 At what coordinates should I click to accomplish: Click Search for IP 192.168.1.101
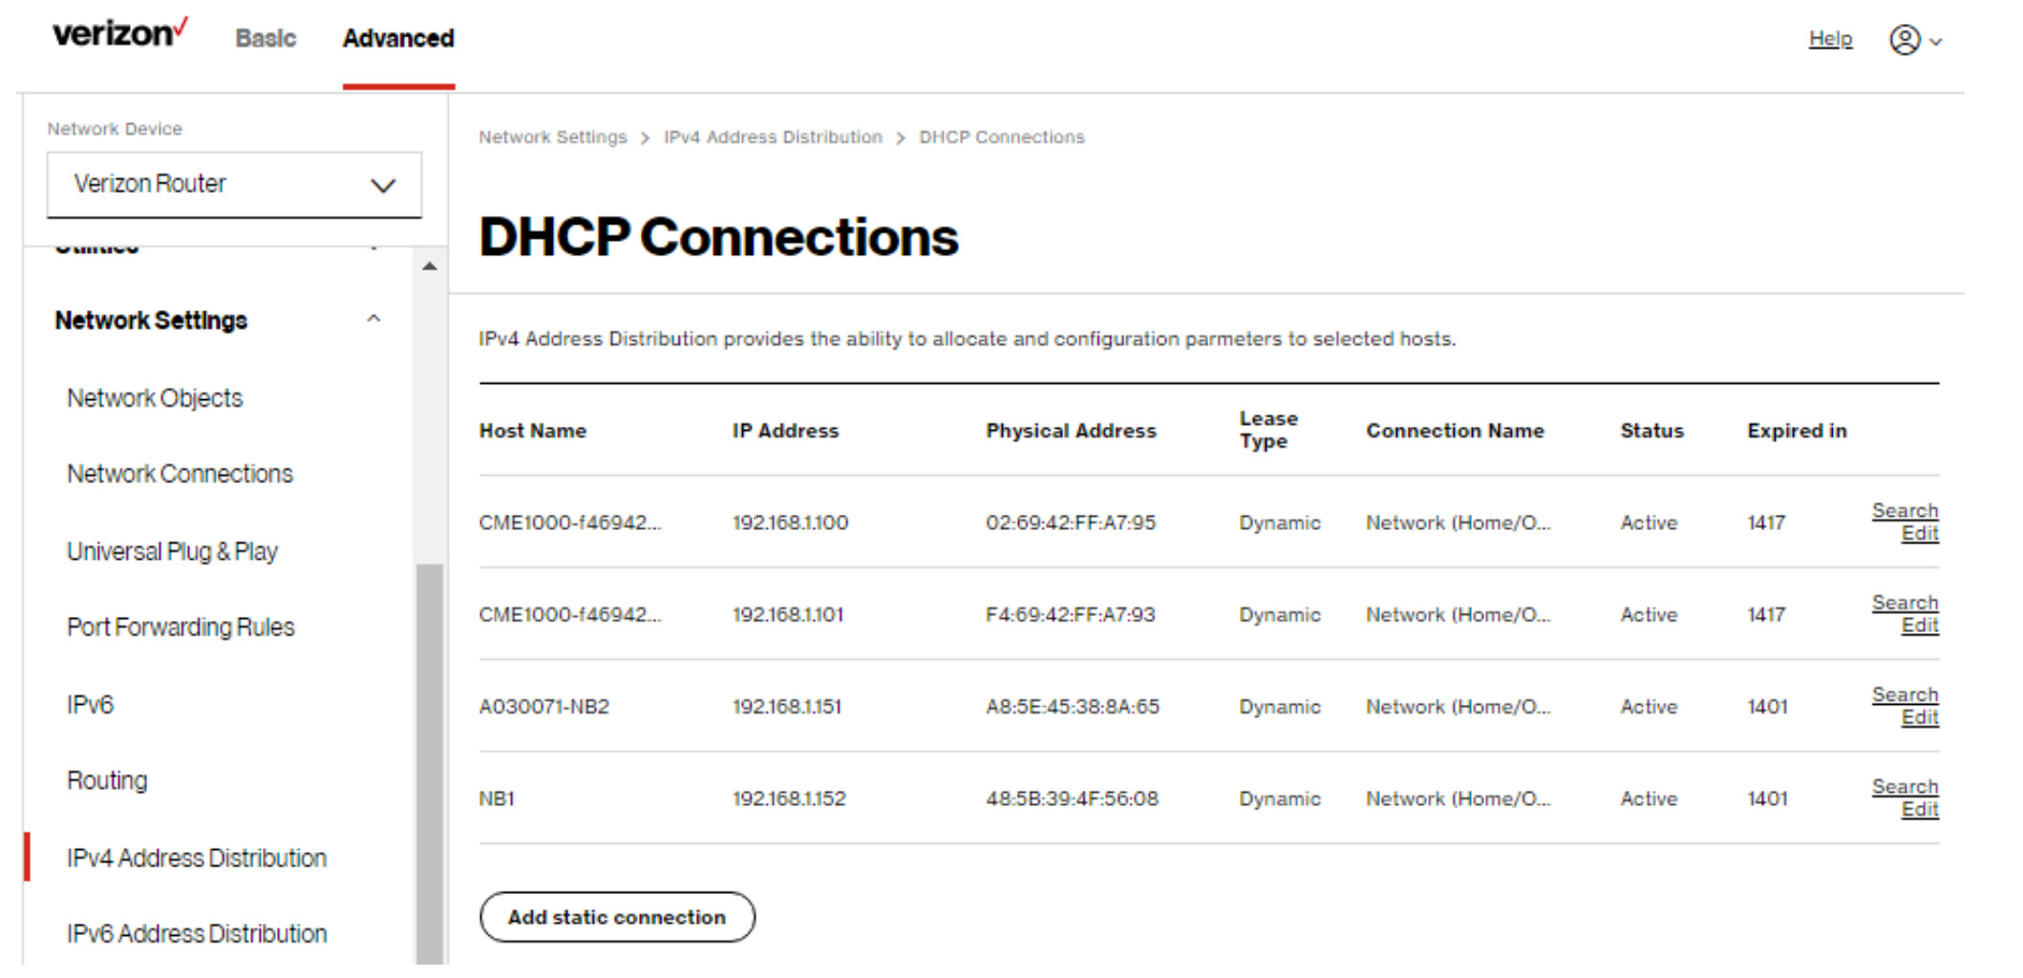[1905, 603]
